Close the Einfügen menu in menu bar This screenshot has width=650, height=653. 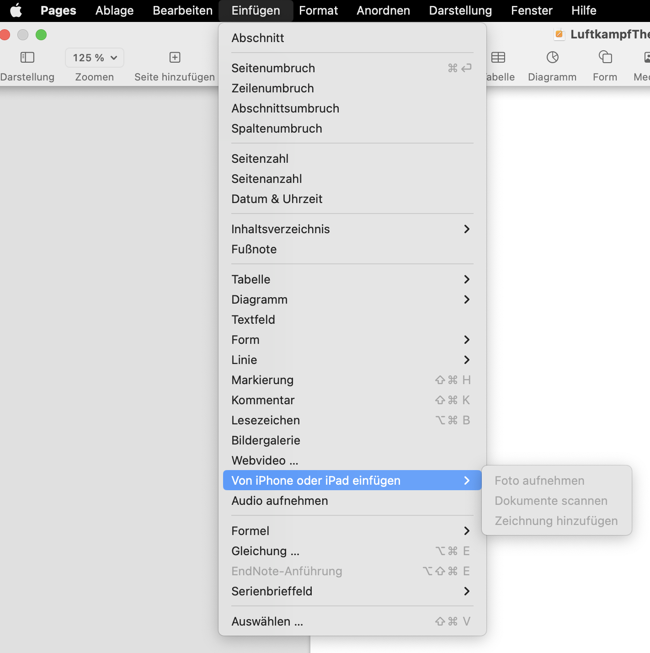(256, 11)
